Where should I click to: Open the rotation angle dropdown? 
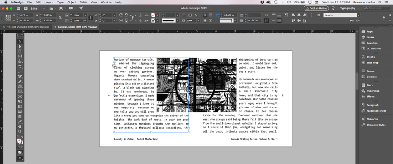(114, 15)
